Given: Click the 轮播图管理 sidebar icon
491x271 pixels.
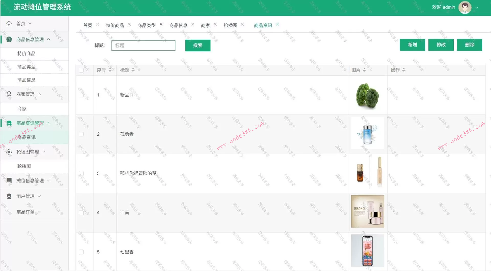Looking at the screenshot, I should [9, 152].
